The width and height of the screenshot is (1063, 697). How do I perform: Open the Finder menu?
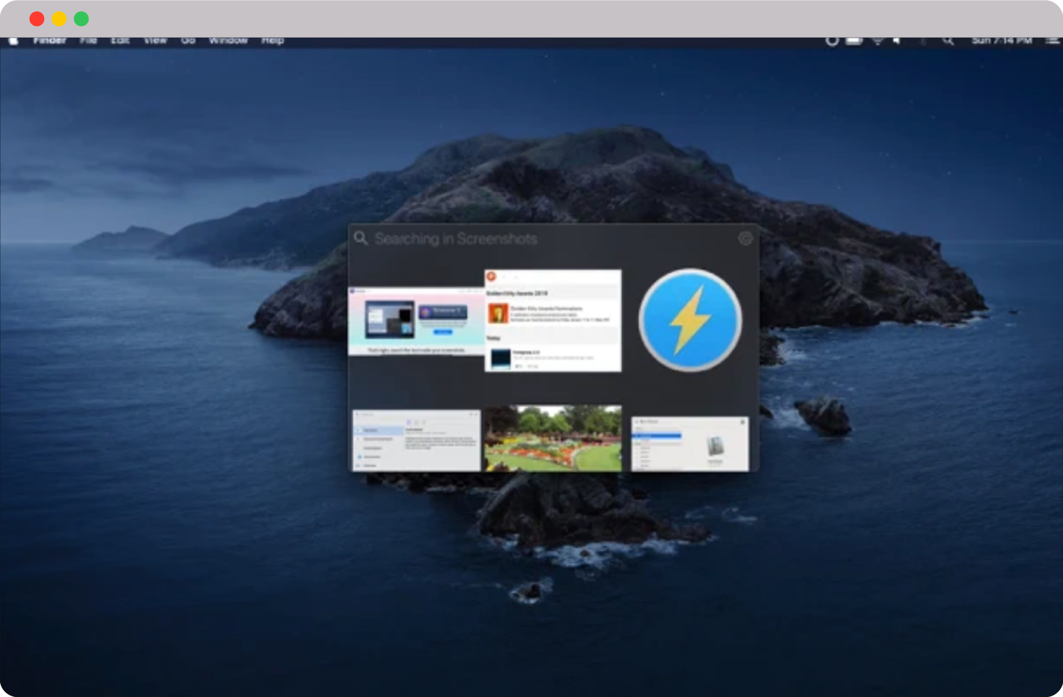(50, 41)
